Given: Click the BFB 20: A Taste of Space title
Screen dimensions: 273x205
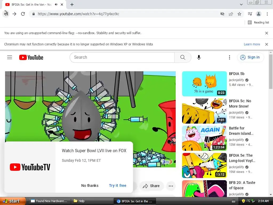Looking at the screenshot, I should pyautogui.click(x=242, y=185).
